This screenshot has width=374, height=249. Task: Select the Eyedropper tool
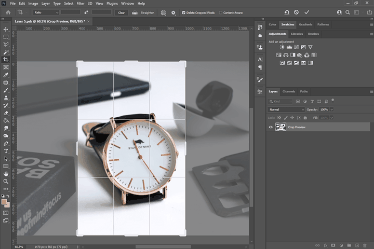tap(6, 75)
